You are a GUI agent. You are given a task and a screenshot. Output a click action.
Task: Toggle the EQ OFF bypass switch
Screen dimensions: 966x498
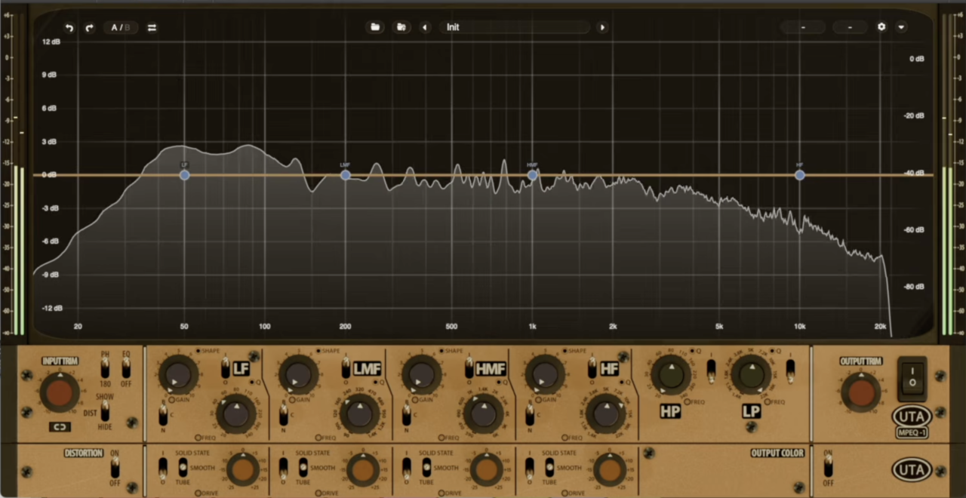126,368
